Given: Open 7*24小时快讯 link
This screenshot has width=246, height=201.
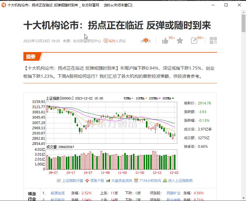Looking at the screenshot, I should coord(150,180).
